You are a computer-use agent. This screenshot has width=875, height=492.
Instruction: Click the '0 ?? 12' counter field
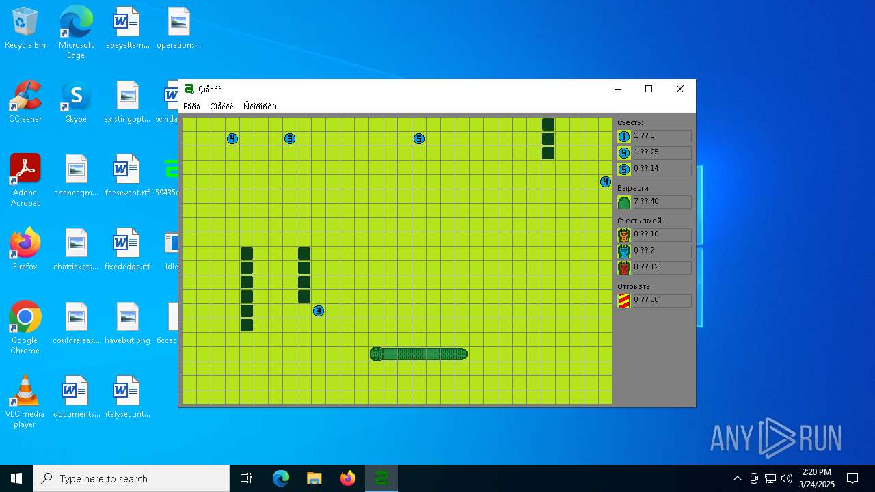[x=662, y=268]
